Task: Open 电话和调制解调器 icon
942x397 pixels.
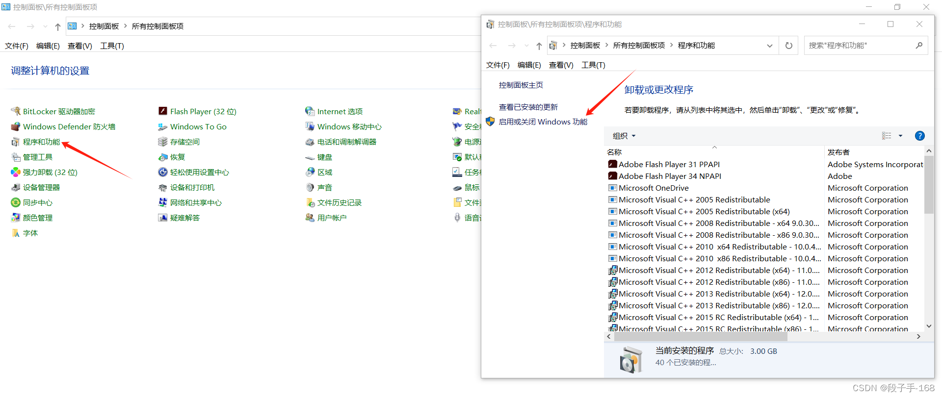Action: 310,142
